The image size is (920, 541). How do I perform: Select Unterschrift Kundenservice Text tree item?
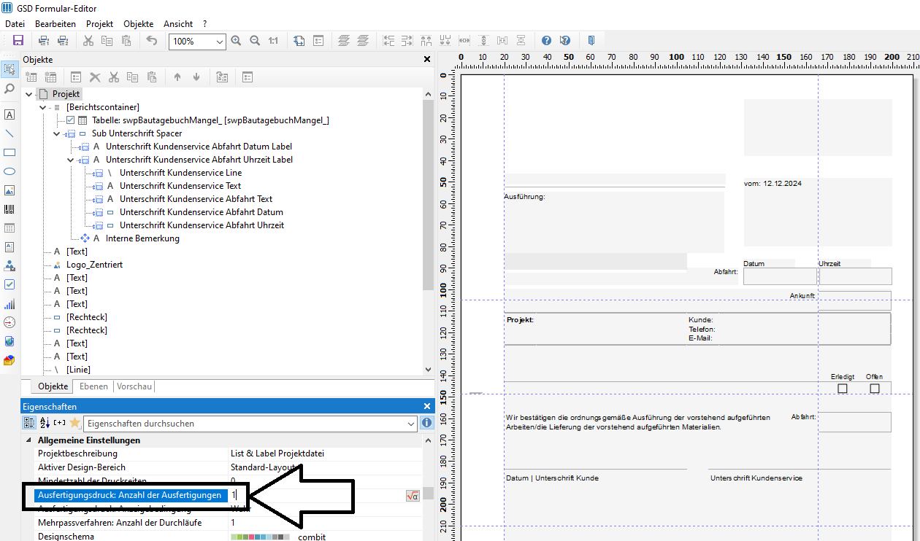click(180, 186)
